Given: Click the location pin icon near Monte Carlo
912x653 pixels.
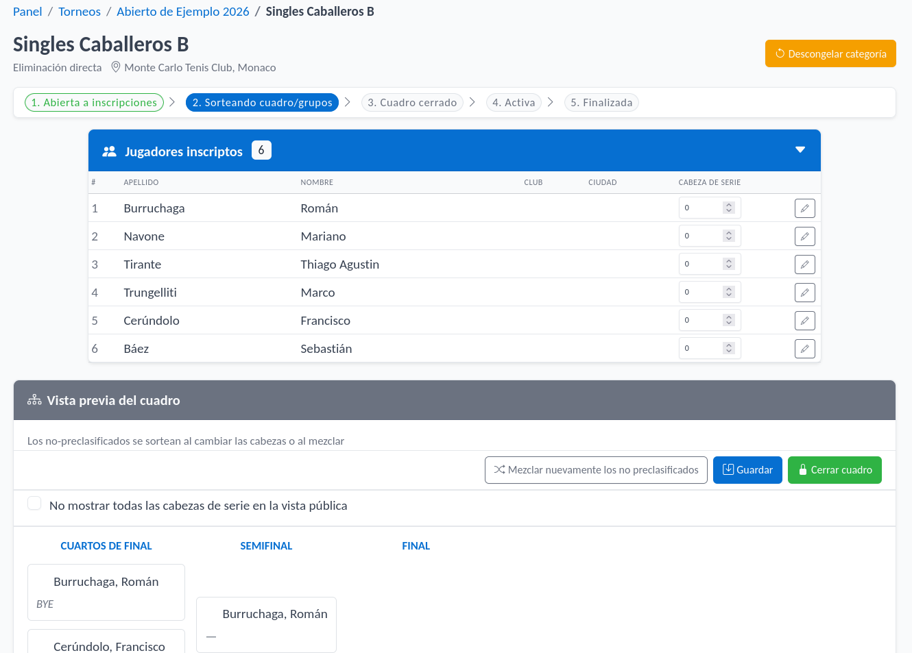Looking at the screenshot, I should tap(116, 67).
